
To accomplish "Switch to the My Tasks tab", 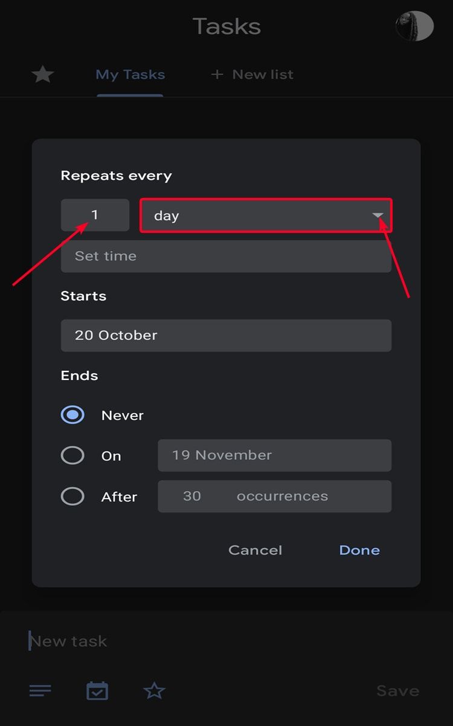I will [x=130, y=74].
